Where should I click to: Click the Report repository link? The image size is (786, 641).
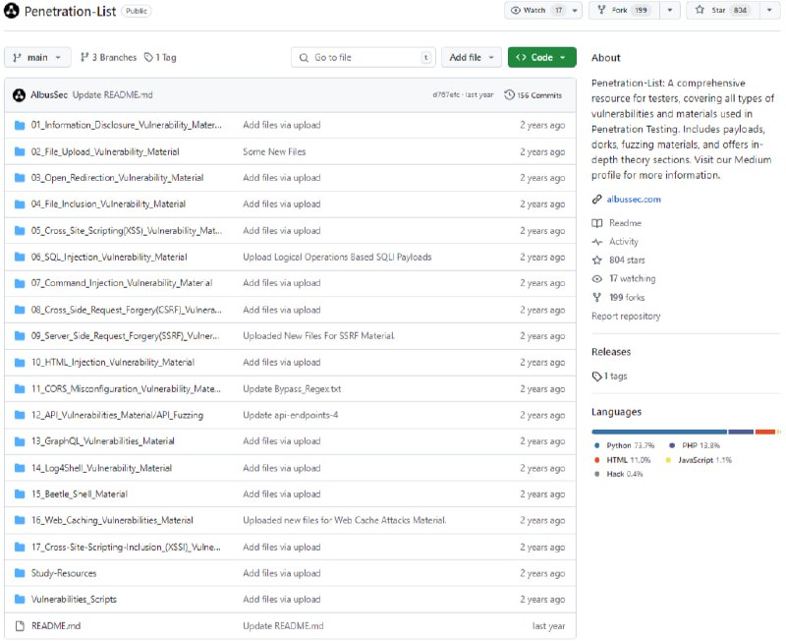[626, 316]
